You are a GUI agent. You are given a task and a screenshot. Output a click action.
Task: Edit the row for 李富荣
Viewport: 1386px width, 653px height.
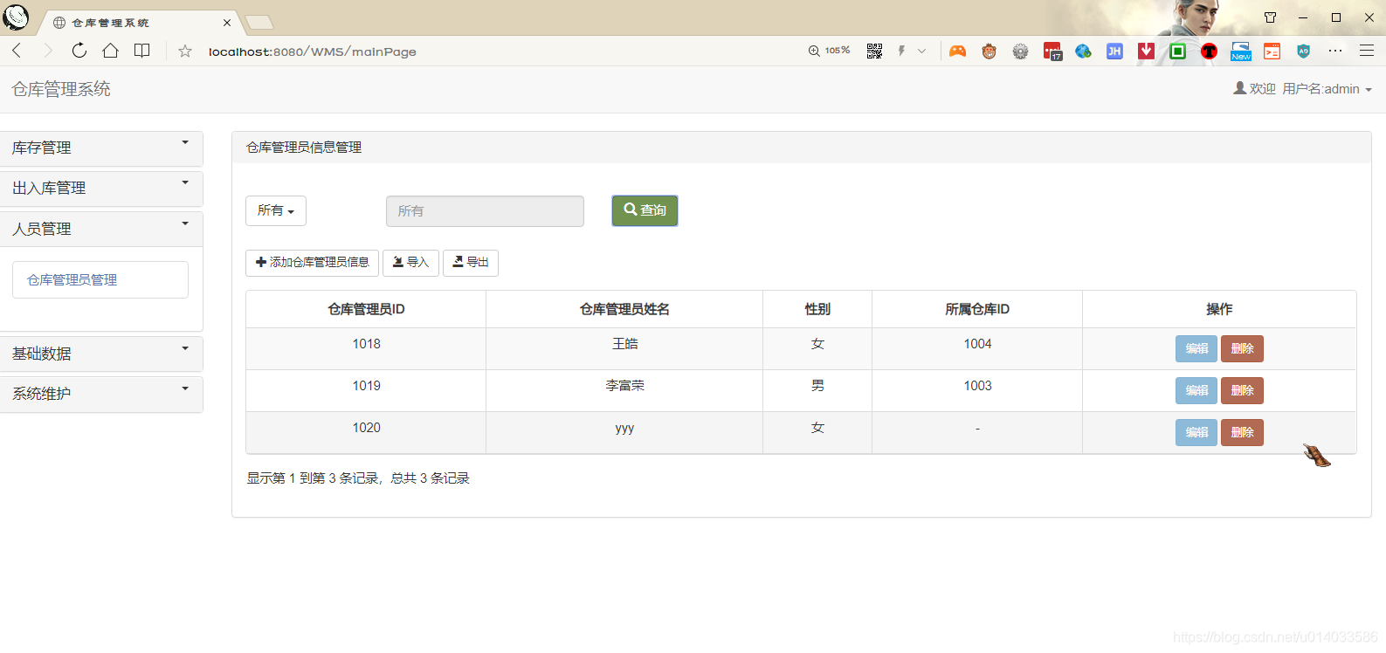coord(1196,390)
